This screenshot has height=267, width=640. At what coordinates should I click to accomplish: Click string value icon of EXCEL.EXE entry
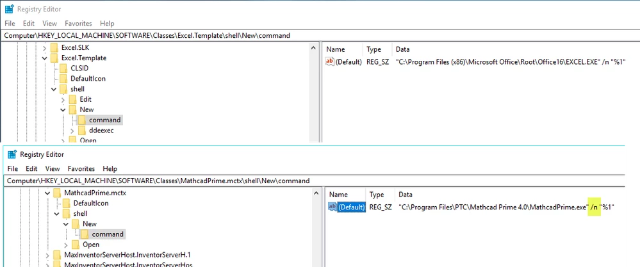click(x=329, y=61)
